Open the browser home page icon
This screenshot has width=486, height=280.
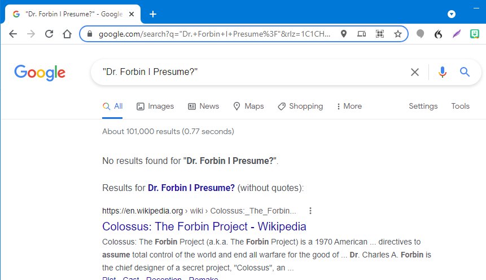[x=67, y=34]
